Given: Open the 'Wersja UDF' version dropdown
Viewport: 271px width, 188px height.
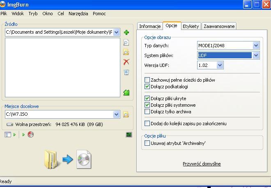Looking at the screenshot, I should (x=220, y=65).
